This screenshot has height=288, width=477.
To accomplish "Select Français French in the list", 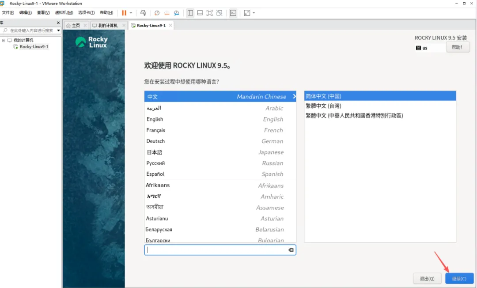I will pos(220,130).
